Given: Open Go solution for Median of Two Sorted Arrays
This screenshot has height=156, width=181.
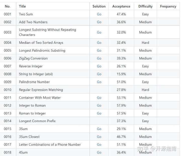Looking at the screenshot, I should pos(99,43).
